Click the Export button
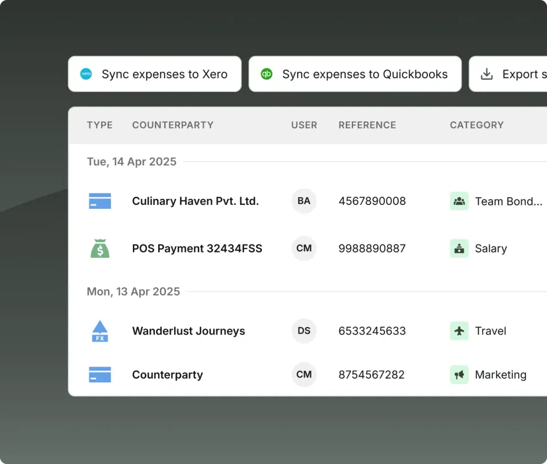This screenshot has width=547, height=464. [508, 74]
